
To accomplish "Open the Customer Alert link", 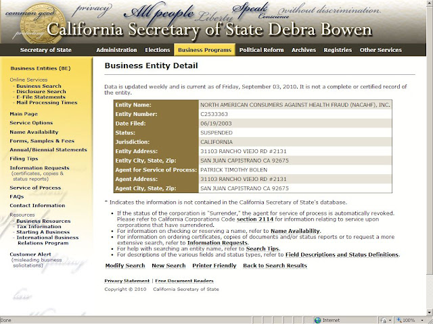I will coord(30,254).
